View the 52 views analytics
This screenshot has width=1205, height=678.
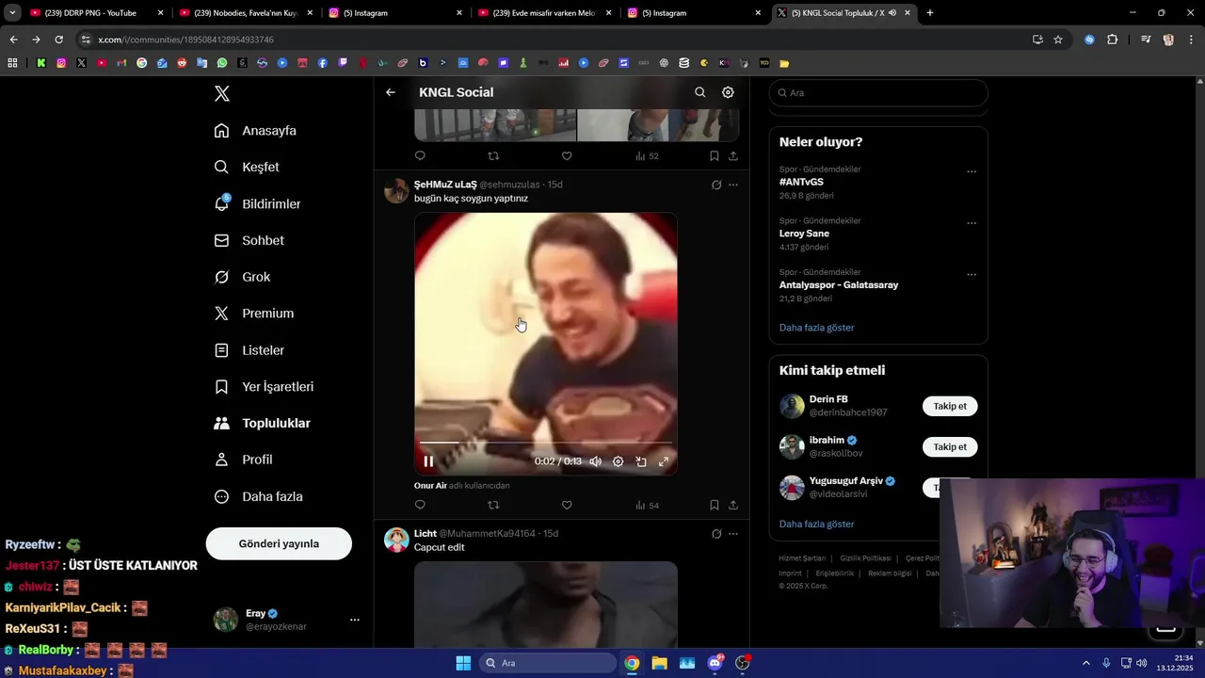647,156
